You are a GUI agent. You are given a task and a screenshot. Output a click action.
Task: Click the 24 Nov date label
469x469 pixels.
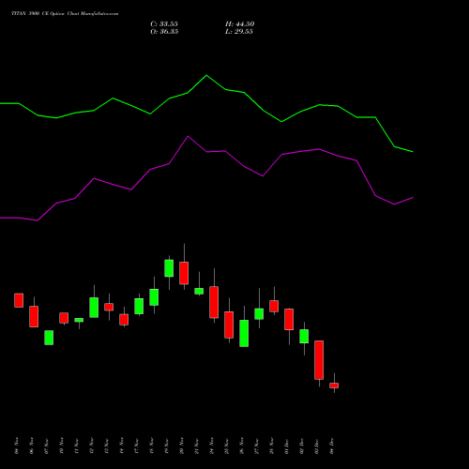[212, 446]
